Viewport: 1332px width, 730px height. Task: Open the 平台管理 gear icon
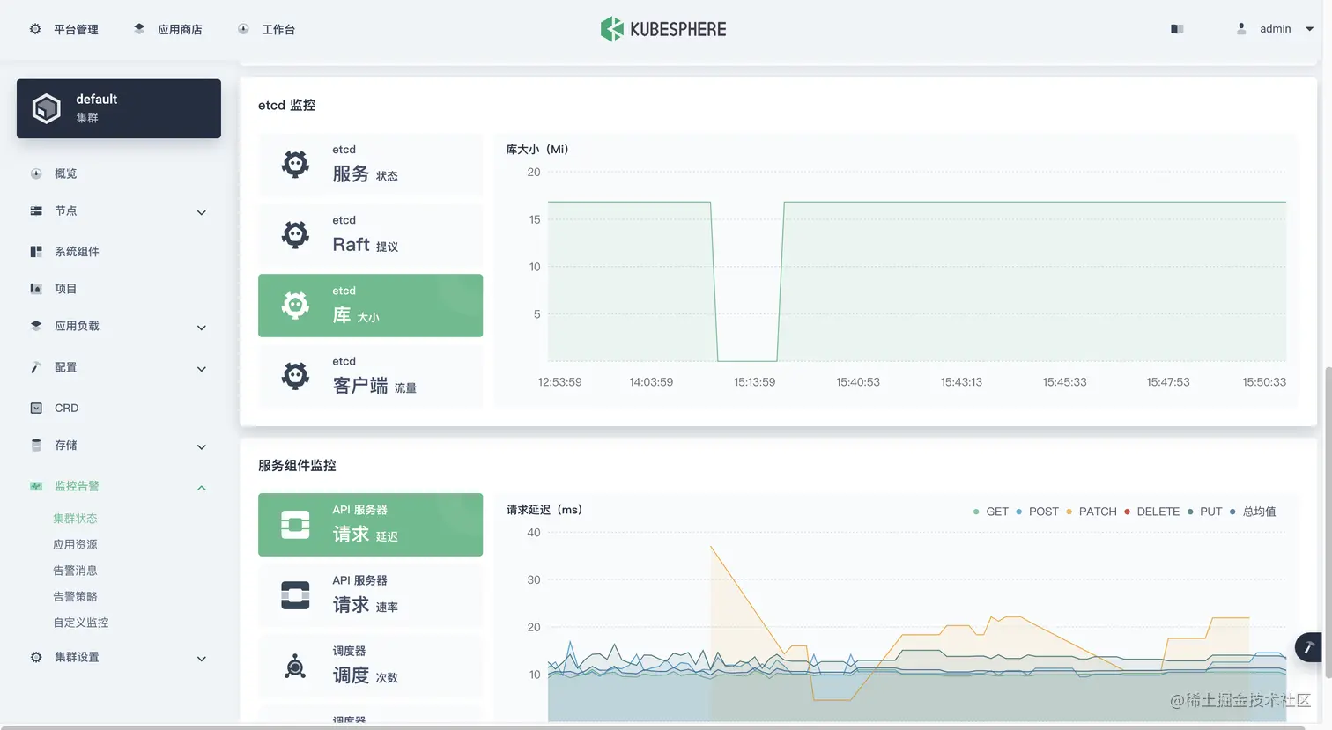[35, 29]
